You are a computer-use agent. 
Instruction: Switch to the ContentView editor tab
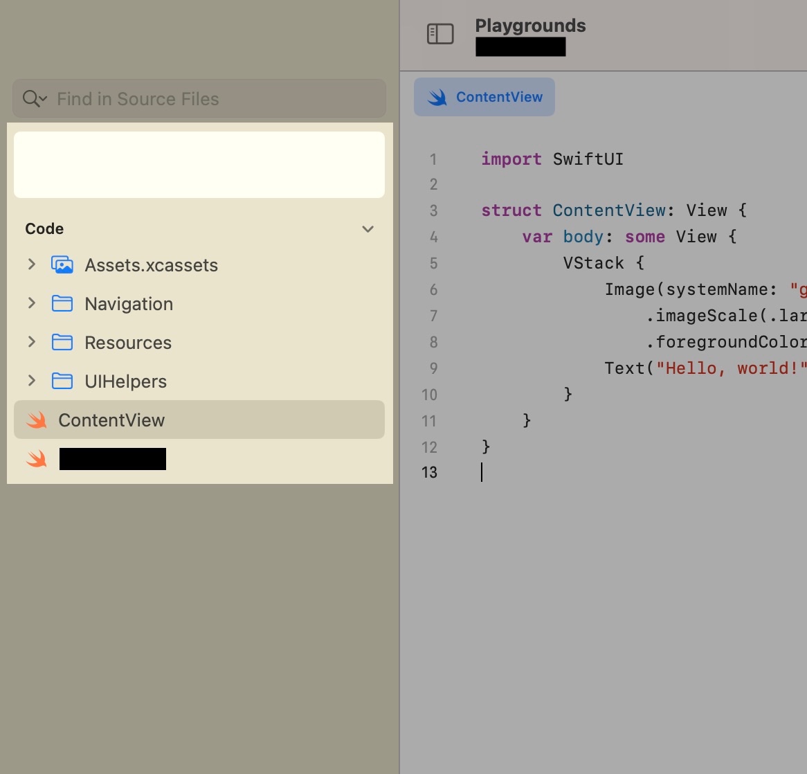click(x=484, y=97)
